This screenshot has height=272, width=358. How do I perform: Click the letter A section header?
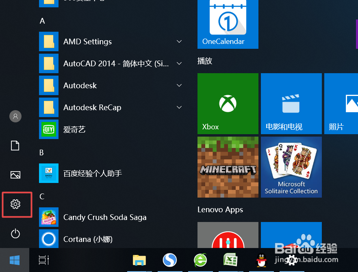(42, 21)
